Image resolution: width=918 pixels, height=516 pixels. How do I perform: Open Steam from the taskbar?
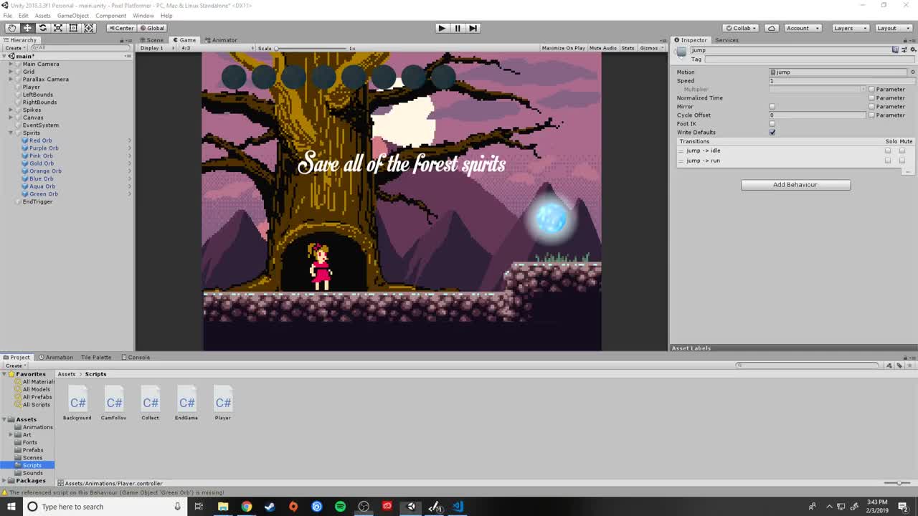pos(270,507)
